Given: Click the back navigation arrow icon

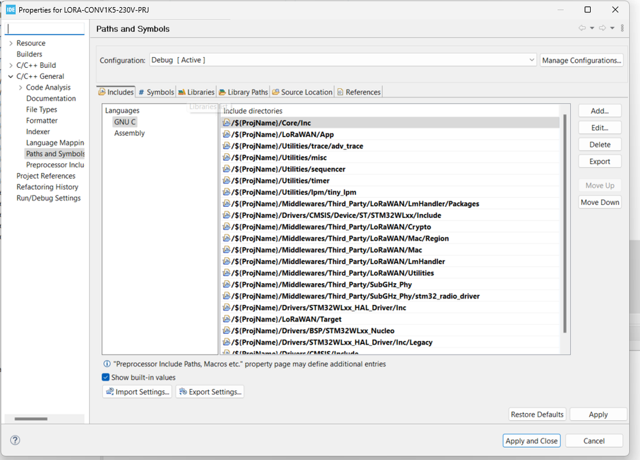Looking at the screenshot, I should click(582, 28).
